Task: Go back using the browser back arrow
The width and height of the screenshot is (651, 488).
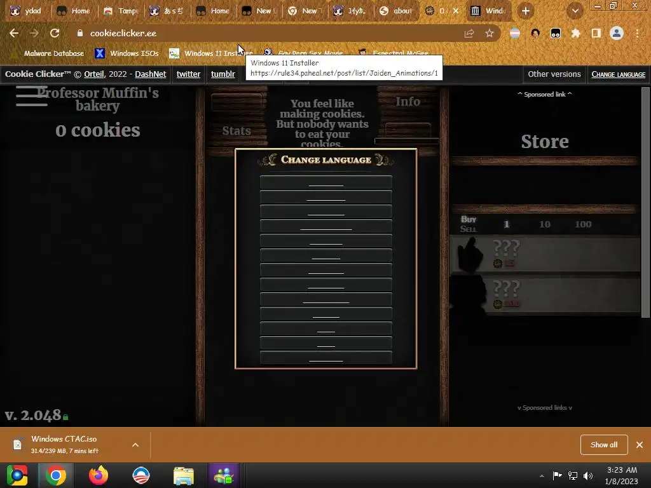Action: [14, 33]
